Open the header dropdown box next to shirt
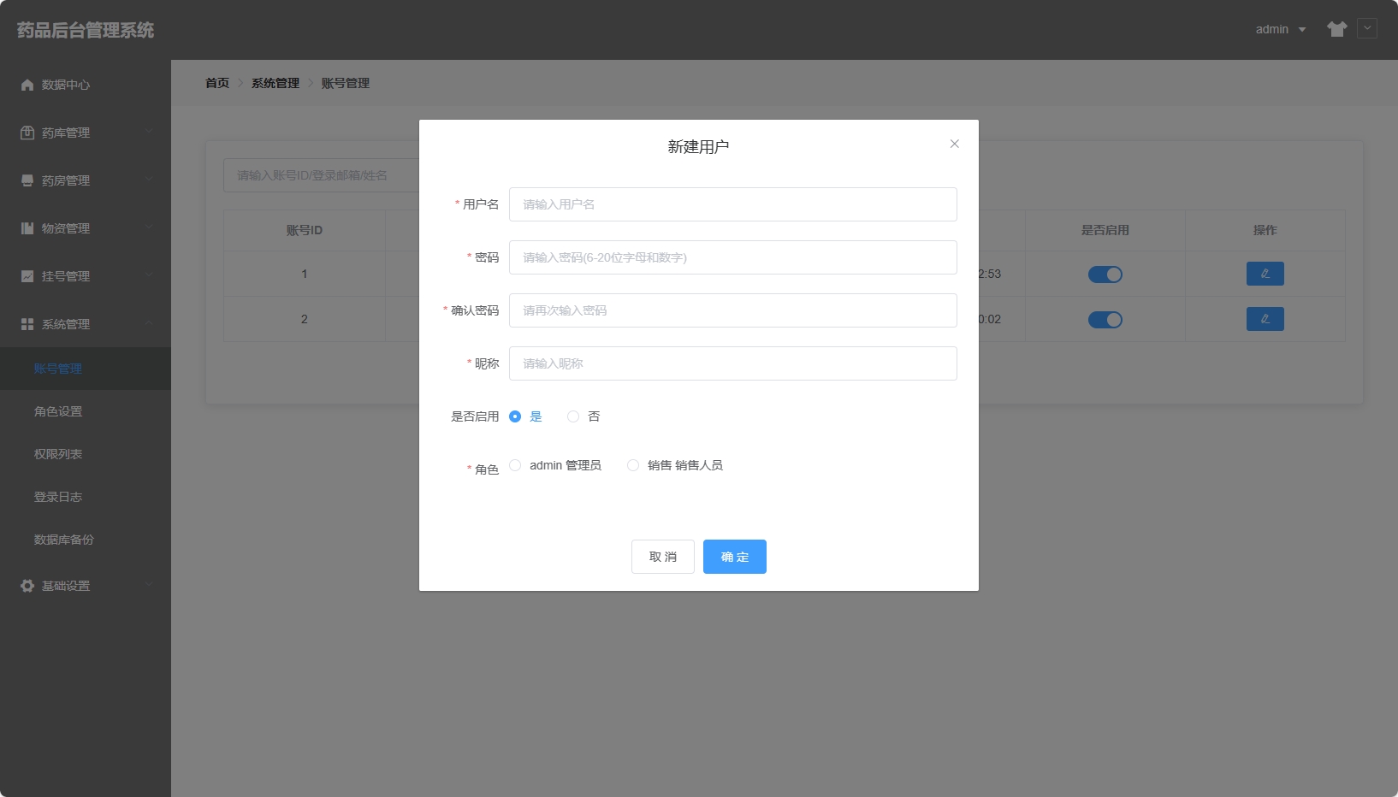This screenshot has height=797, width=1398. coord(1367,28)
